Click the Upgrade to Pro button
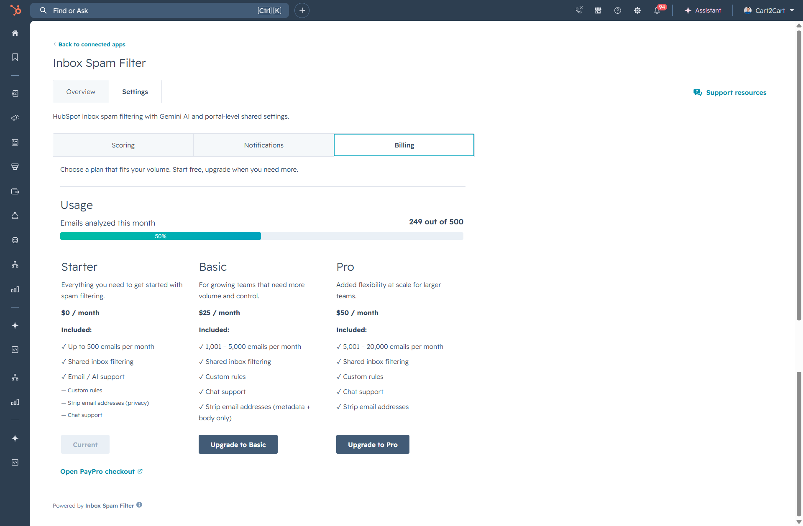 click(373, 445)
